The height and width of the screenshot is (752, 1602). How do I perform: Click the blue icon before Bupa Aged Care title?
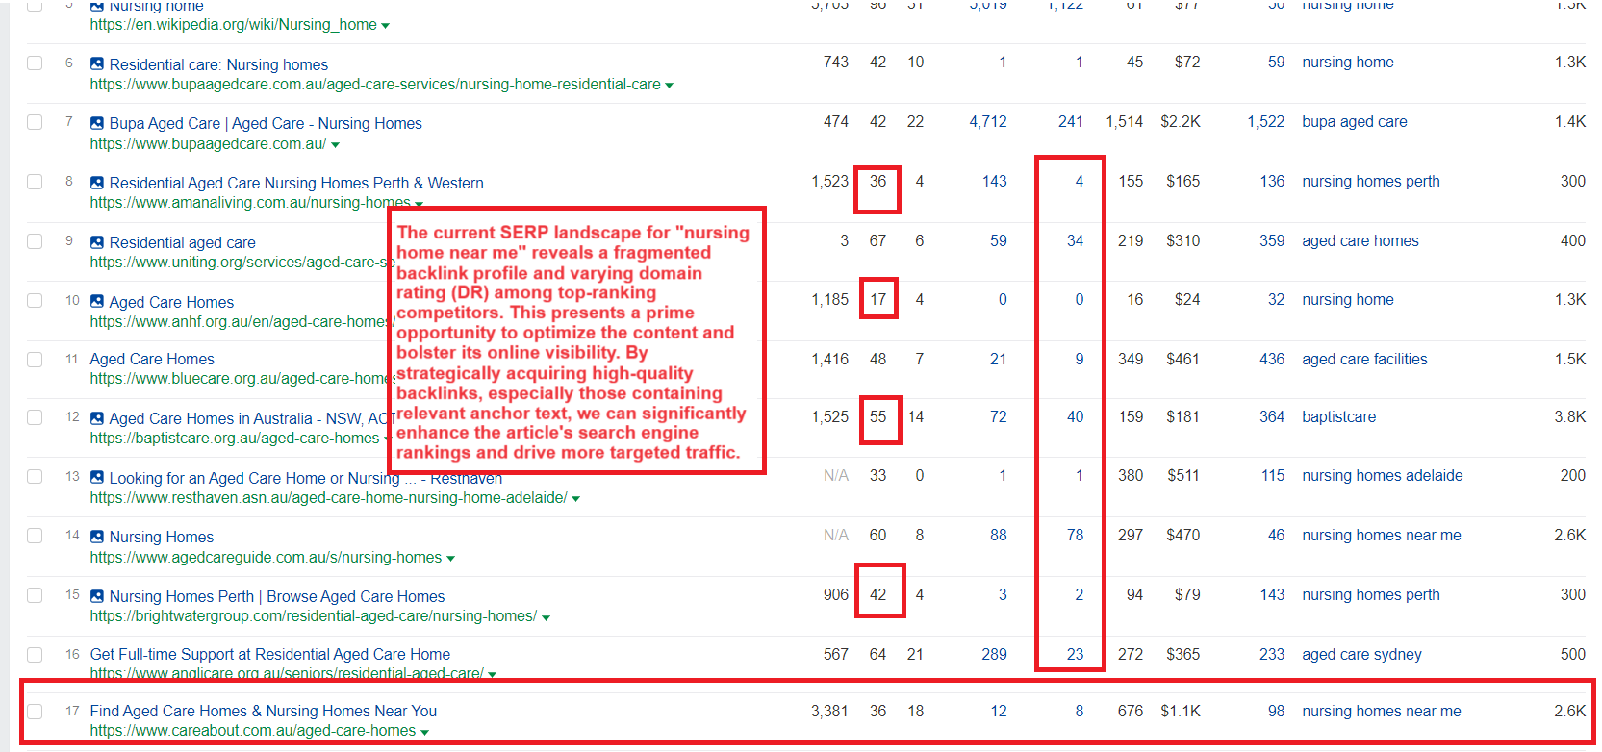(97, 123)
